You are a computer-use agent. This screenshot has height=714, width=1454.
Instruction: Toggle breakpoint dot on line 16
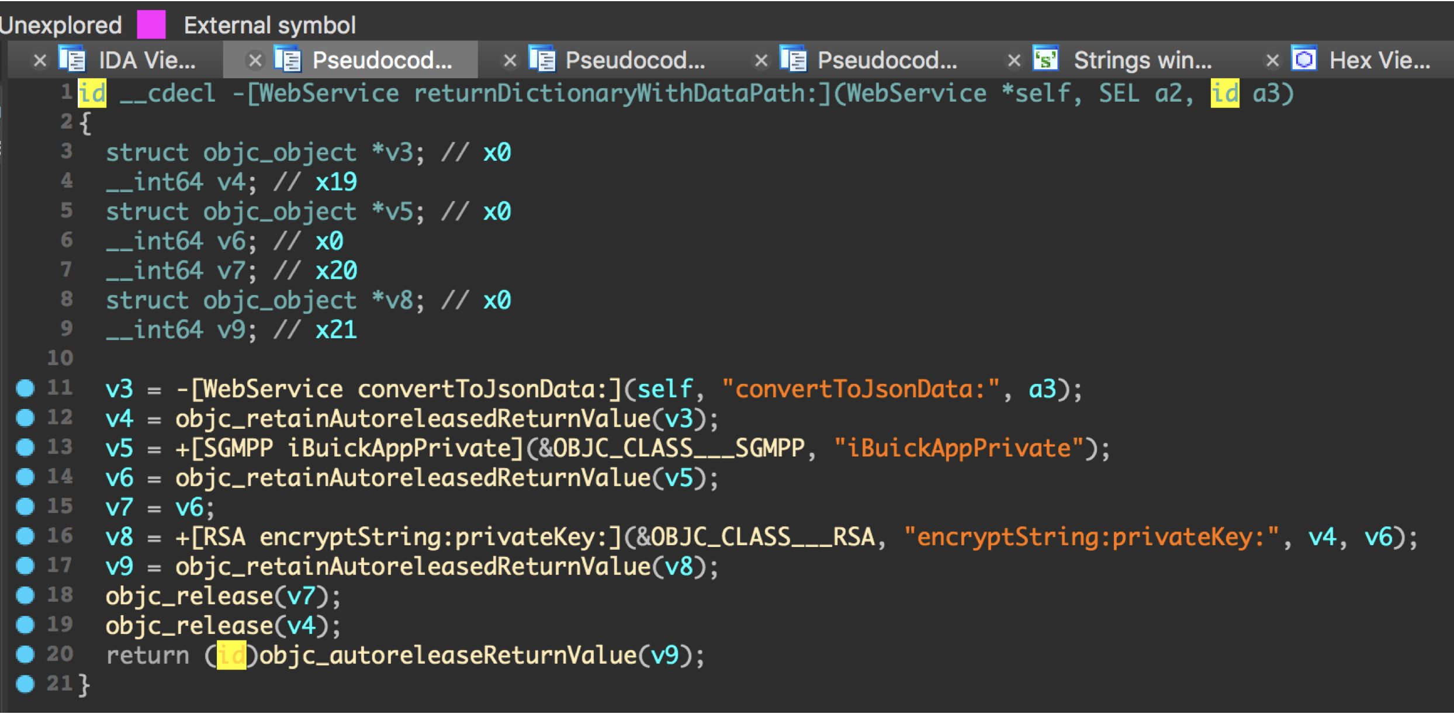tap(25, 536)
